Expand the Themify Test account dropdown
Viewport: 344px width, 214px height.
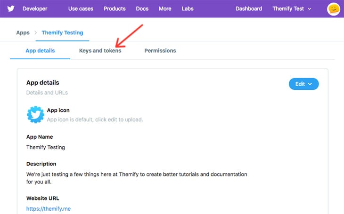[x=292, y=9]
